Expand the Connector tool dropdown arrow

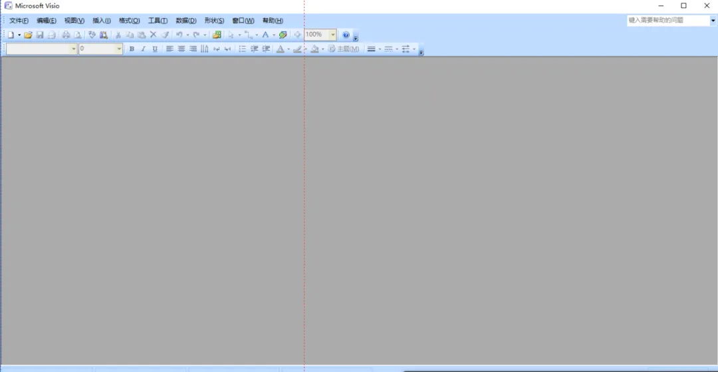[x=257, y=35]
